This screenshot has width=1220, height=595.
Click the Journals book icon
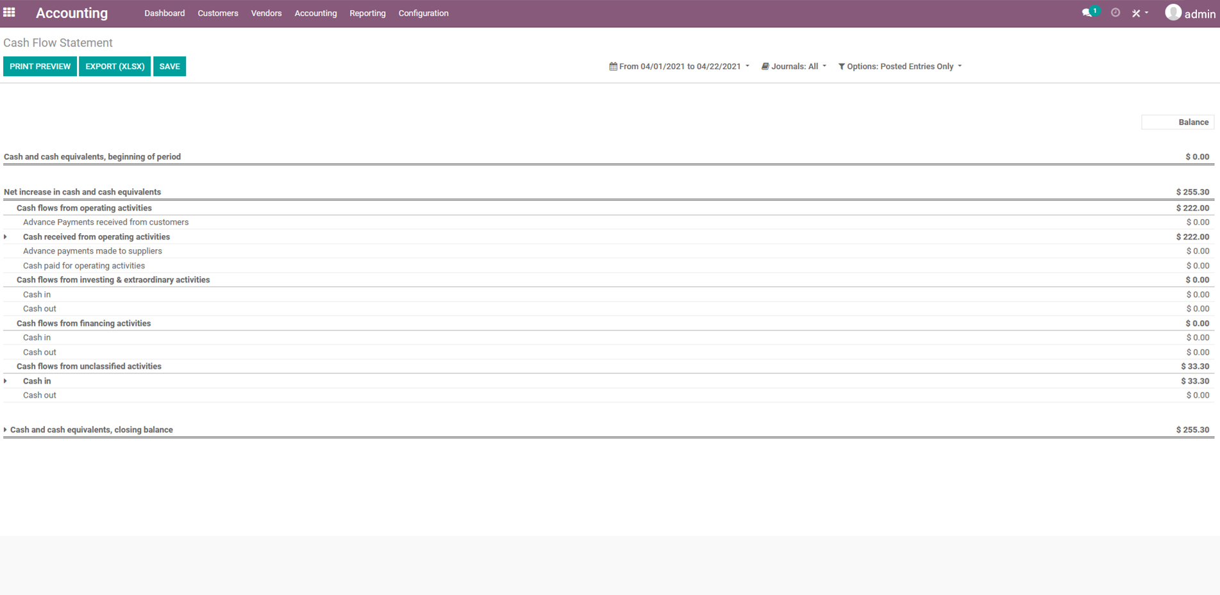(765, 67)
